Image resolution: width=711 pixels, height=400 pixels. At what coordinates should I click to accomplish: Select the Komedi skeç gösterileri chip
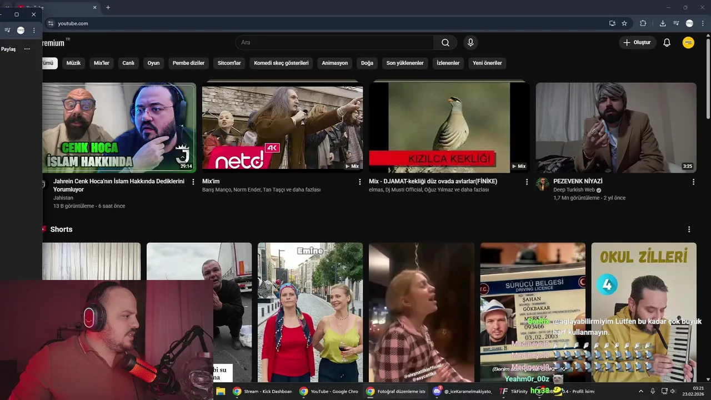[x=281, y=63]
